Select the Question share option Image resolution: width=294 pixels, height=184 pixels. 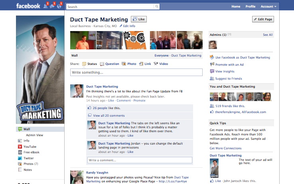[109, 64]
